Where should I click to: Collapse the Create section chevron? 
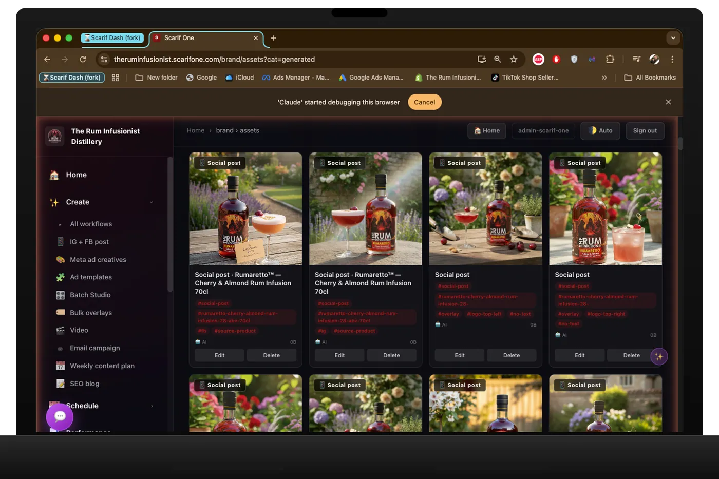(152, 202)
